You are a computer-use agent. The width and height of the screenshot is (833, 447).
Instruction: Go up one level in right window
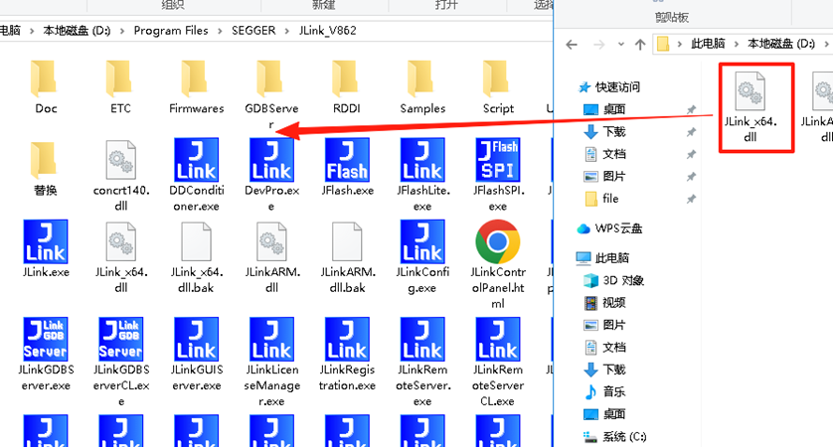pyautogui.click(x=640, y=45)
